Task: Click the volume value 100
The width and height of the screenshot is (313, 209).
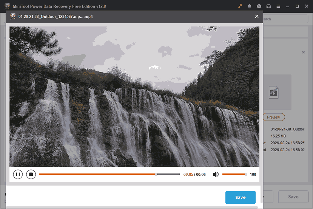Action: tap(253, 175)
